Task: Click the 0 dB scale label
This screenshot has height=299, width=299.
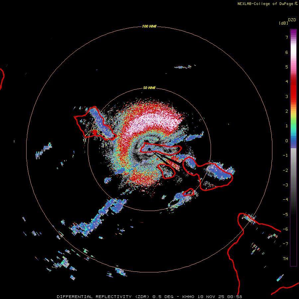Action: coord(287,141)
